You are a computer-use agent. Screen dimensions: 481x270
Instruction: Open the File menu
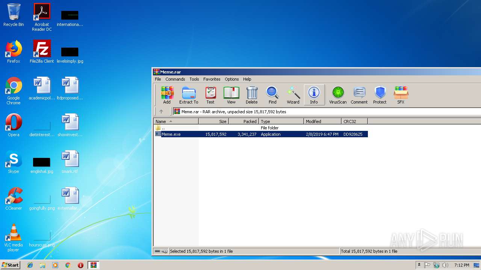[158, 79]
